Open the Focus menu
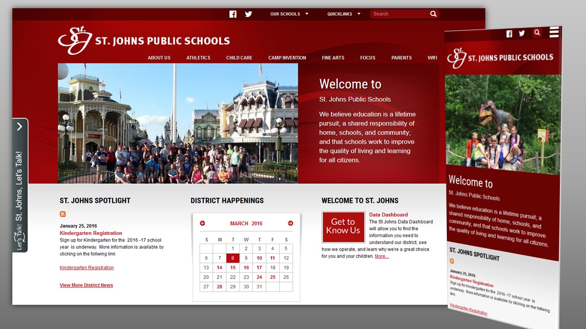The height and width of the screenshot is (329, 586). coord(368,58)
